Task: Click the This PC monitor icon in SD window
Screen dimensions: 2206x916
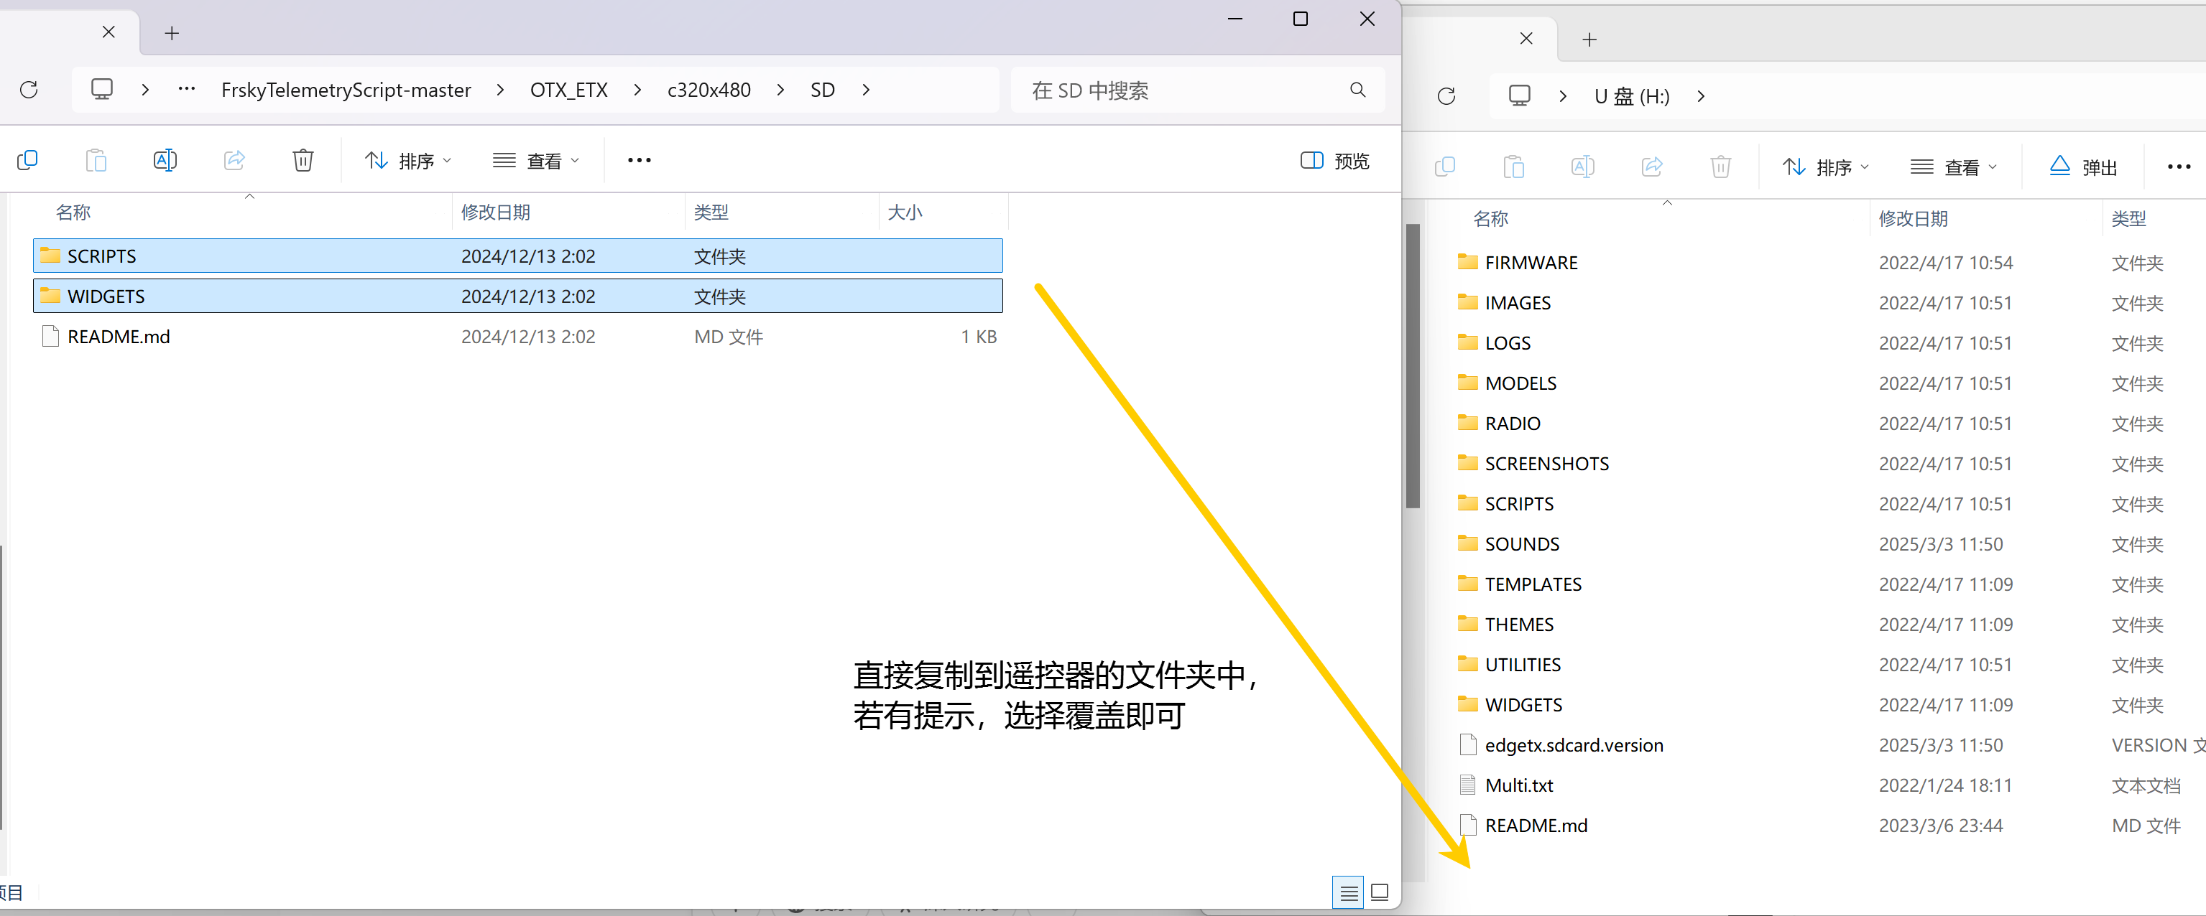Action: [x=102, y=90]
